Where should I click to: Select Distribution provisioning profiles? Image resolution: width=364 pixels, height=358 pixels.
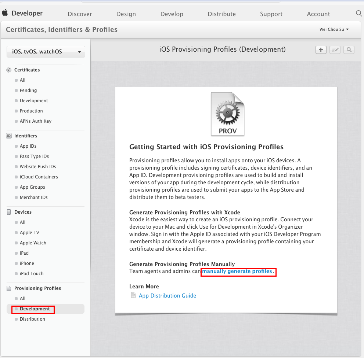32,319
